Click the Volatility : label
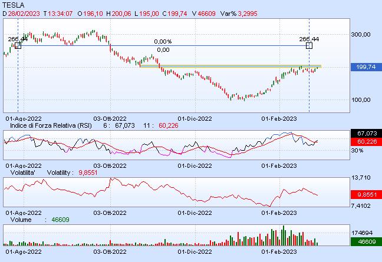382x262 pixels. [60, 173]
